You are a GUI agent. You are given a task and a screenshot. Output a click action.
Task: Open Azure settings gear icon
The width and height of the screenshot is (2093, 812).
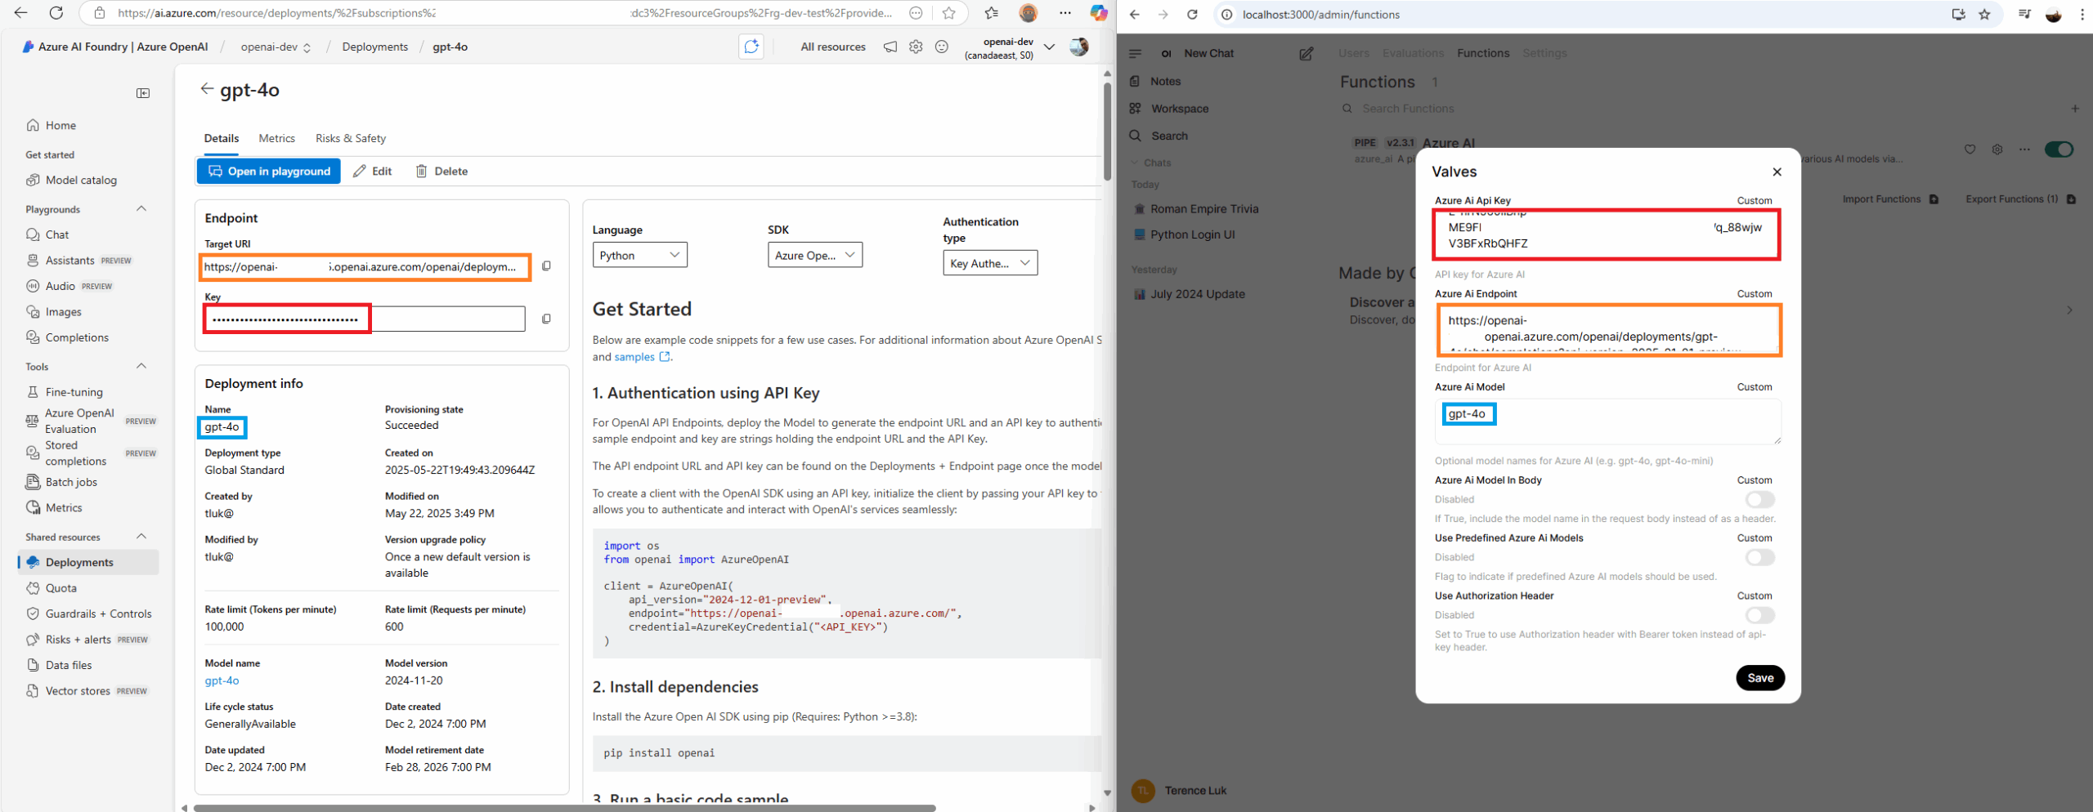coord(916,47)
